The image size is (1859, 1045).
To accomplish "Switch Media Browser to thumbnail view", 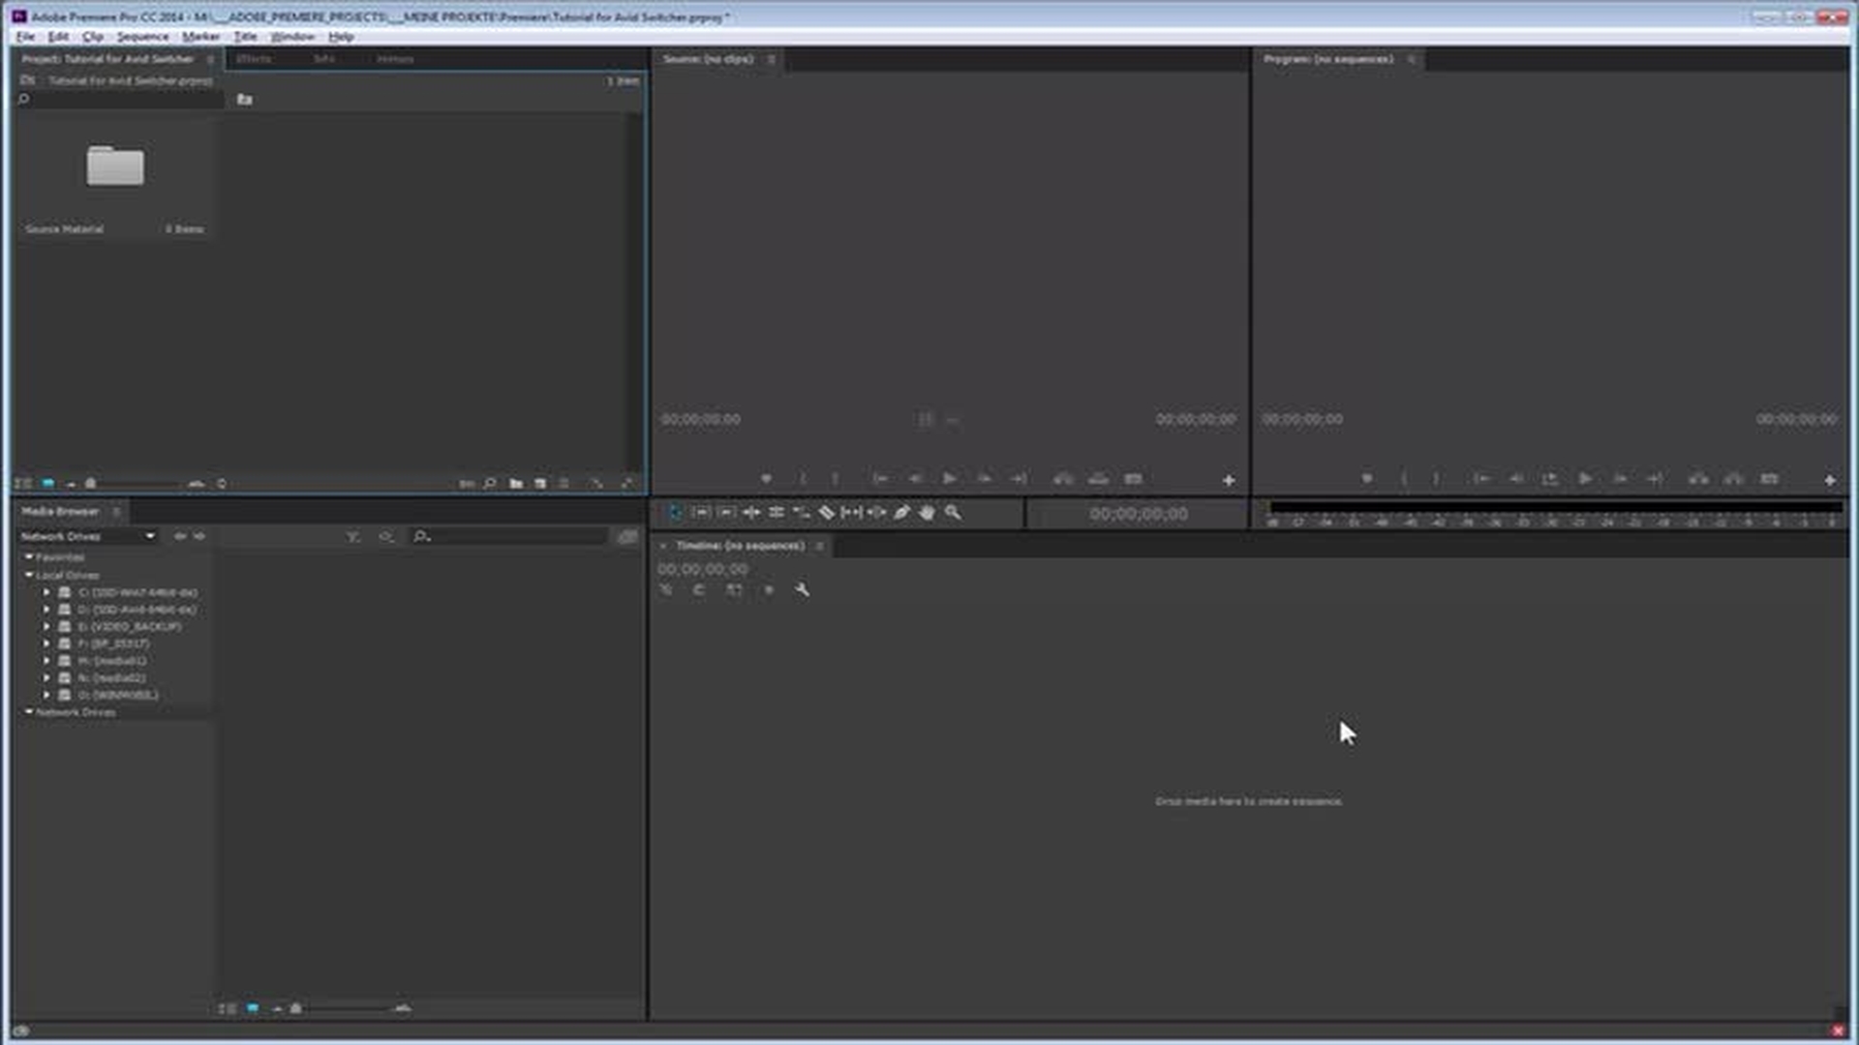I will (252, 1008).
